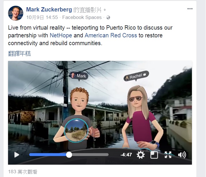Image resolution: width=206 pixels, height=177 pixels.
Task: Open video settings gear
Action: pos(140,155)
